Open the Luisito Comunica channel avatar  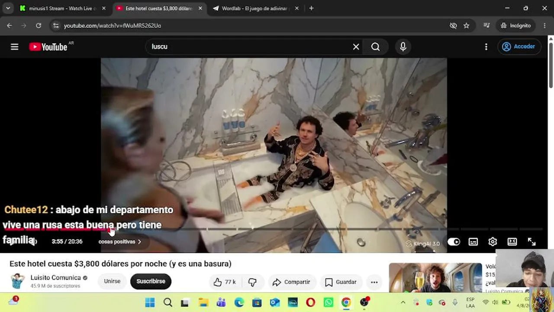tap(18, 281)
